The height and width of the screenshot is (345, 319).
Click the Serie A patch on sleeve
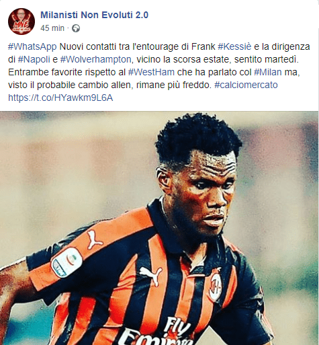[x=66, y=262]
